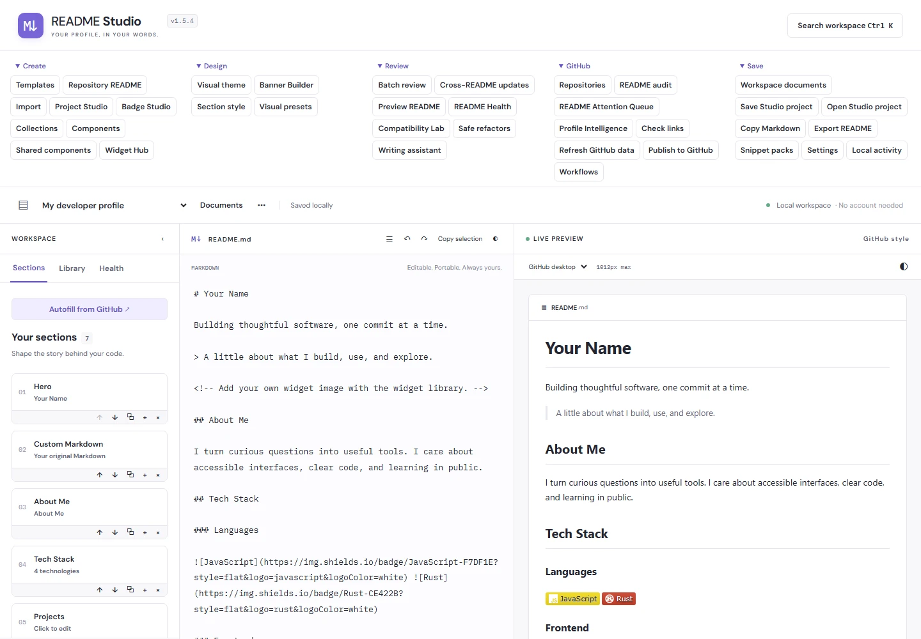Open the Documents menu
The height and width of the screenshot is (639, 921).
(221, 205)
